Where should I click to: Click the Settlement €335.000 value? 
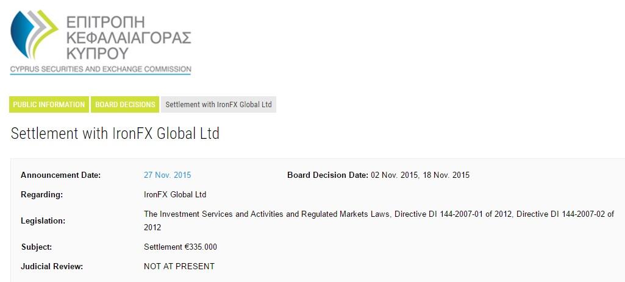pos(180,247)
